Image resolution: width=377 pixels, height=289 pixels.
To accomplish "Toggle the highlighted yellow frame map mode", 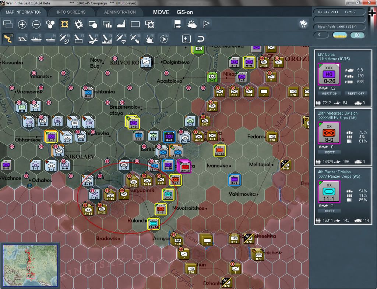I will (64, 24).
